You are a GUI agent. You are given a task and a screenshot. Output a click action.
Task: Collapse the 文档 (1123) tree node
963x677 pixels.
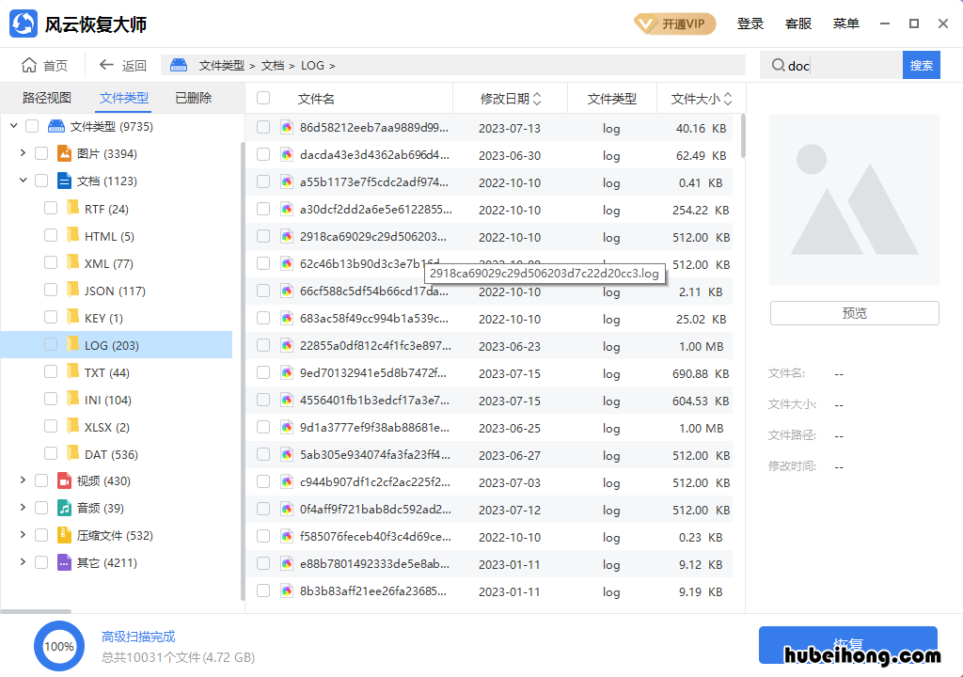tap(23, 181)
